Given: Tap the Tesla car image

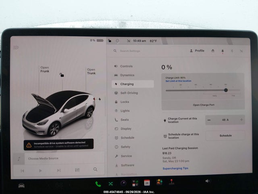Looking at the screenshot, I should [59, 113].
